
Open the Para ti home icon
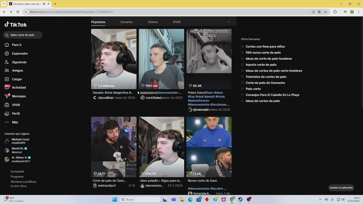(x=7, y=45)
